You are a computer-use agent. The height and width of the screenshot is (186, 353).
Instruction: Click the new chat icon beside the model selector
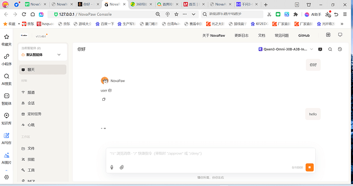pyautogui.click(x=320, y=49)
